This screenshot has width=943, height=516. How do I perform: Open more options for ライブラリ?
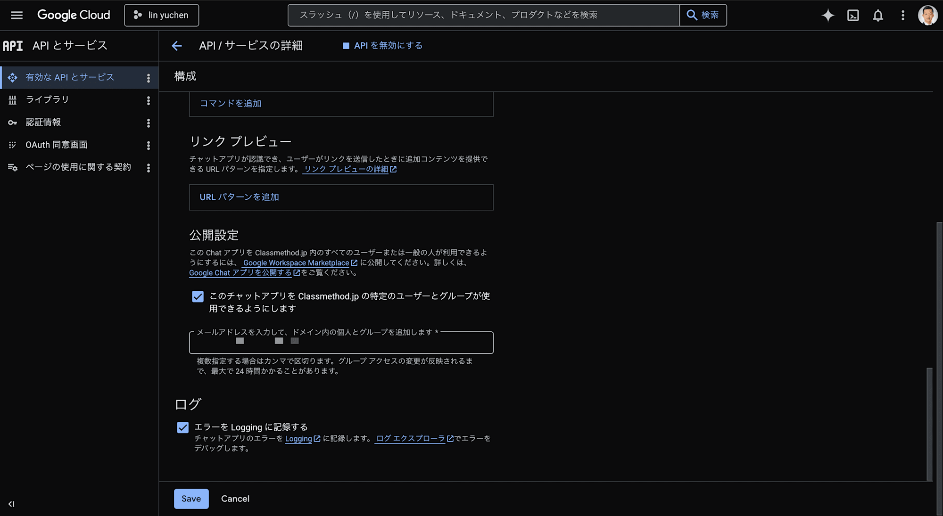pos(149,100)
